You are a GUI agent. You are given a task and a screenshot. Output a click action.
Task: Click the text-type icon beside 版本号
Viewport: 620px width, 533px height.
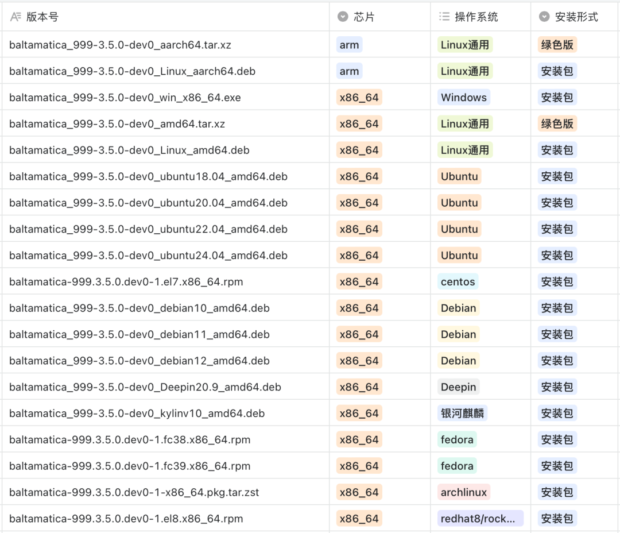[x=15, y=17]
